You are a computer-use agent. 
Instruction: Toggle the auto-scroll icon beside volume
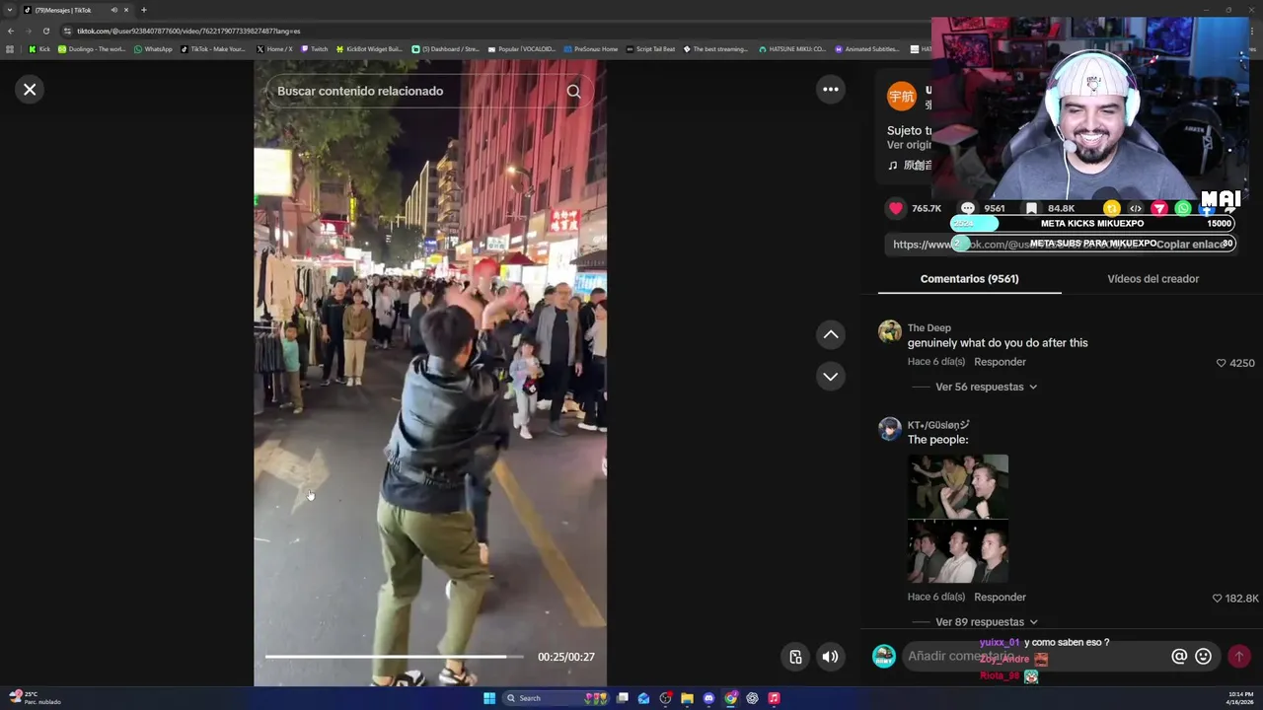[x=795, y=657]
